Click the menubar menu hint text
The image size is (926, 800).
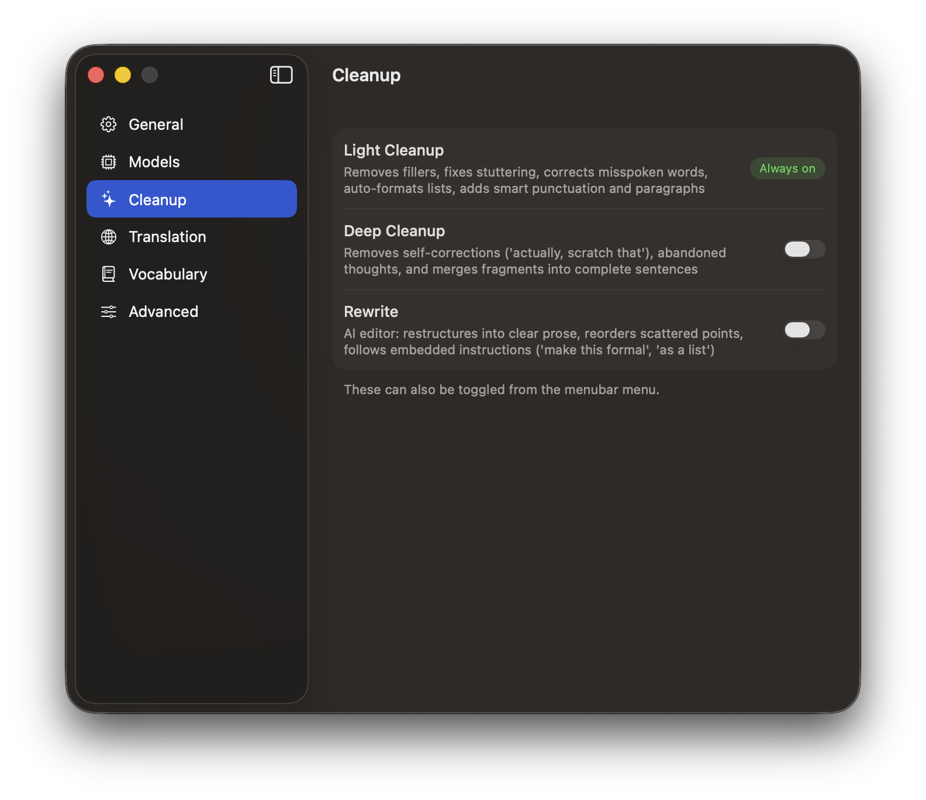(x=501, y=389)
